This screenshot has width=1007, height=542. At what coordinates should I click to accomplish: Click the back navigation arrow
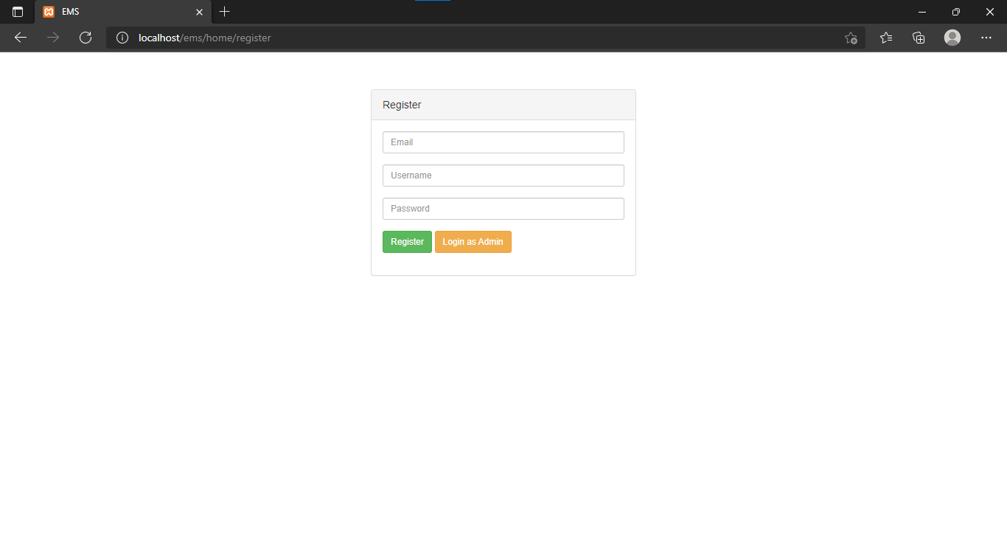pyautogui.click(x=20, y=38)
